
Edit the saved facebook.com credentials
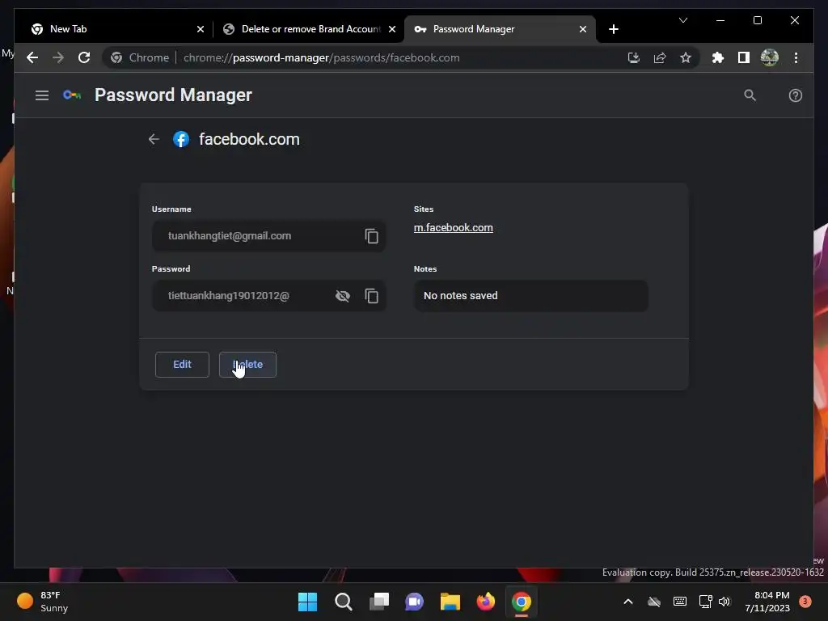pos(182,365)
